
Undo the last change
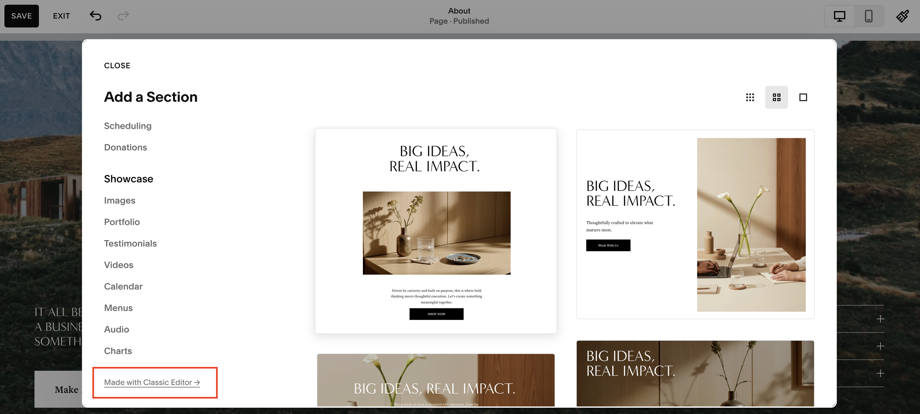95,16
